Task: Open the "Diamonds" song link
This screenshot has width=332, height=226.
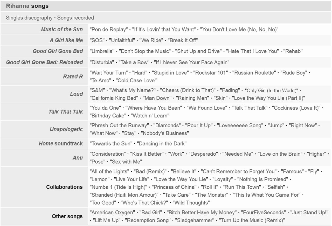Action: [167, 125]
